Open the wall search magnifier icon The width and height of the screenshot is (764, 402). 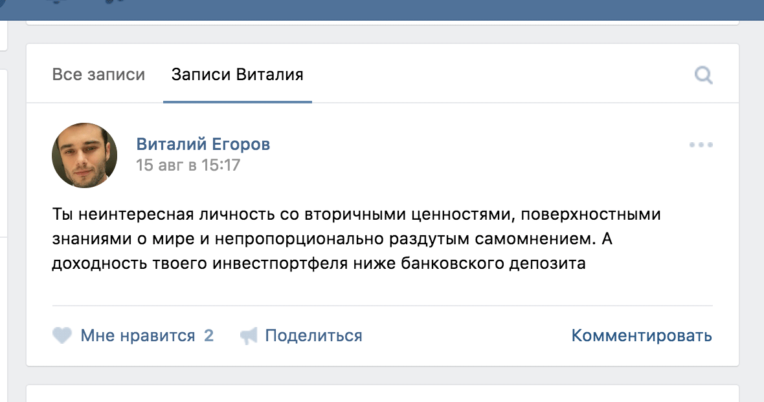tap(703, 76)
